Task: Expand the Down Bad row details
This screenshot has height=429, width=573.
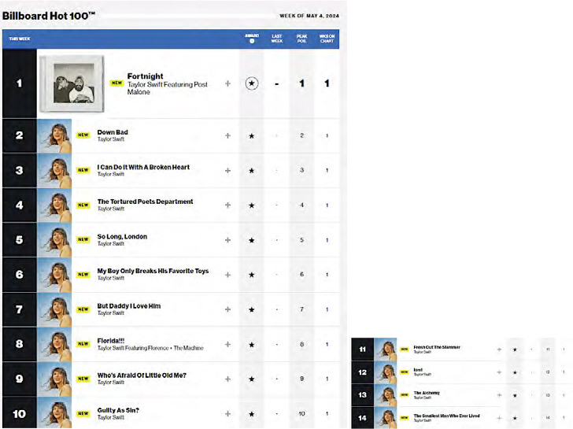Action: tap(227, 135)
